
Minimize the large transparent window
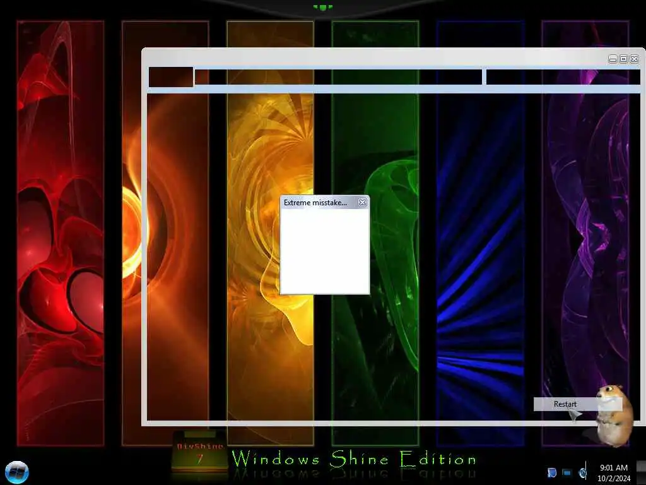click(x=613, y=59)
